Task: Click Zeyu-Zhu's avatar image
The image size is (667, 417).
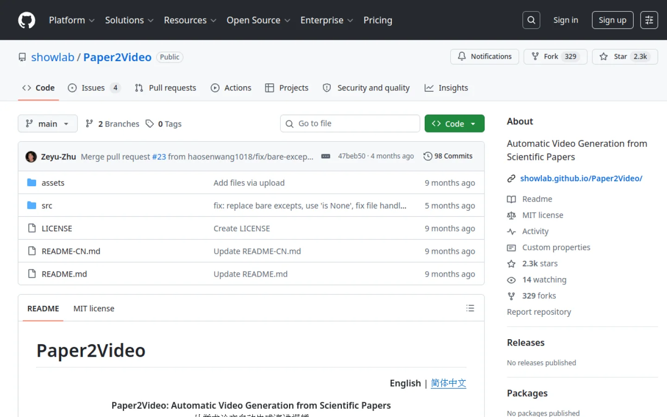Action: tap(31, 157)
